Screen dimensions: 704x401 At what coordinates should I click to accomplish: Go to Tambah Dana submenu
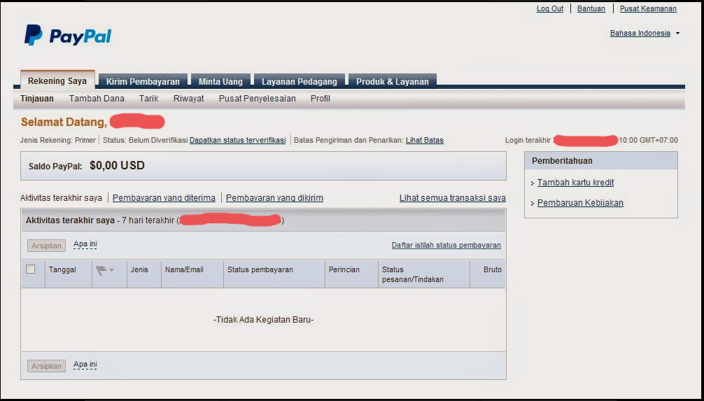(97, 99)
